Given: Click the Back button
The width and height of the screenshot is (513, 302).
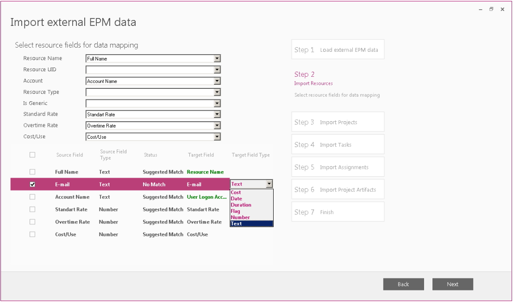Looking at the screenshot, I should [x=404, y=284].
